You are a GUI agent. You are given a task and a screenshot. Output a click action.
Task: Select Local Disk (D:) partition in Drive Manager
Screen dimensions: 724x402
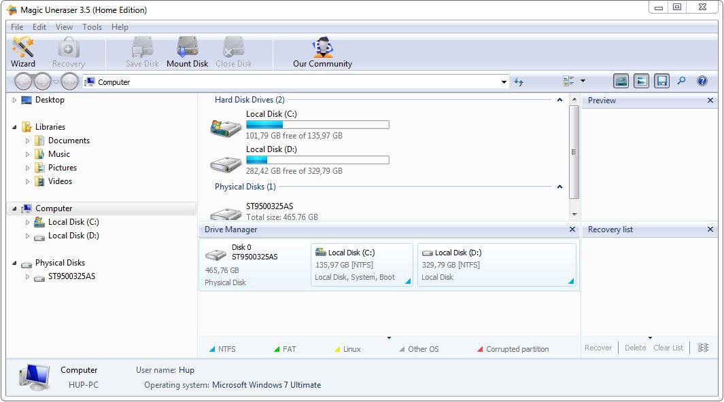point(497,265)
